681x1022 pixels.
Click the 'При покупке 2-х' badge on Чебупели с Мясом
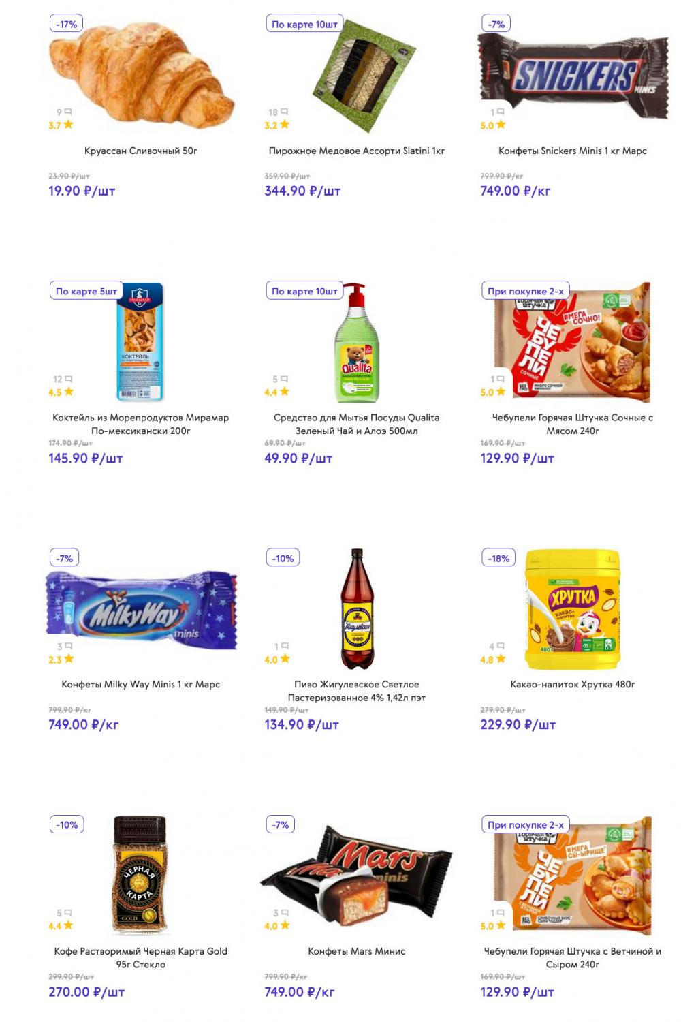click(525, 291)
